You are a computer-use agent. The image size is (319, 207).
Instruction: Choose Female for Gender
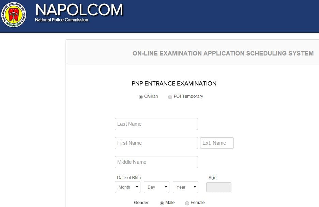click(x=187, y=203)
